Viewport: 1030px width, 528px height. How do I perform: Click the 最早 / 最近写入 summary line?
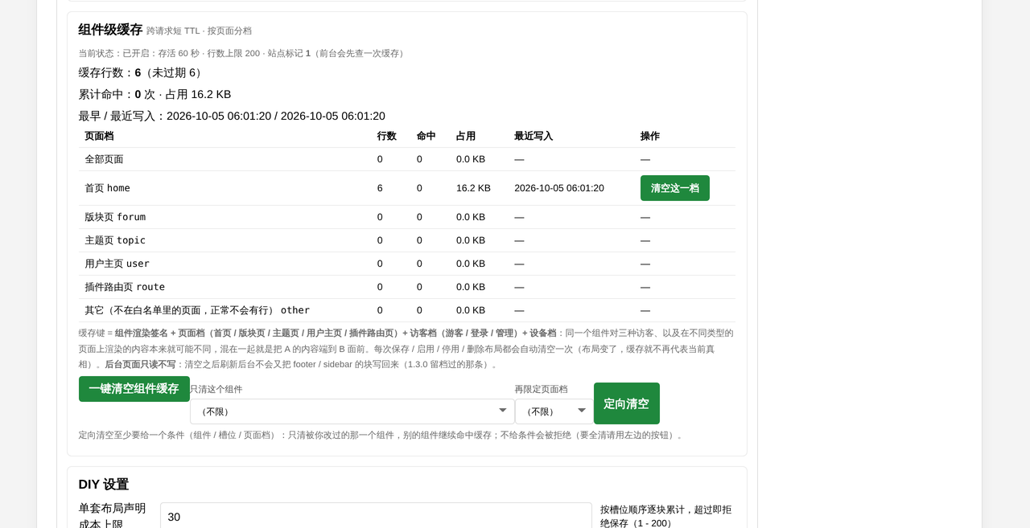click(232, 116)
